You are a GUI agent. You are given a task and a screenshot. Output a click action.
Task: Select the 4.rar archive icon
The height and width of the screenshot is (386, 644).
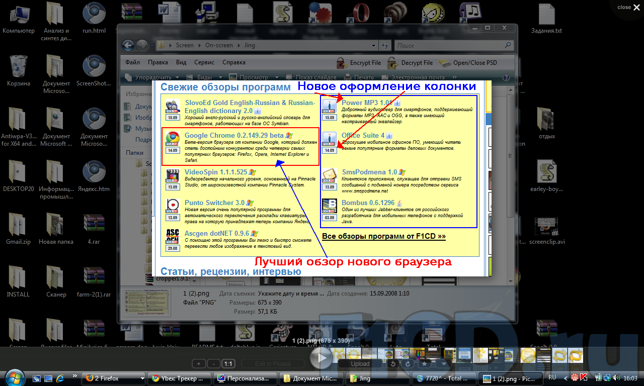coord(94,229)
